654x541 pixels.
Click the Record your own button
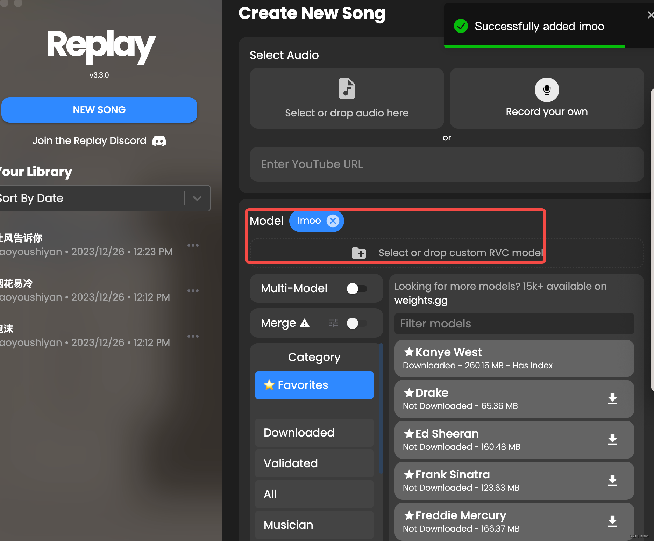pos(547,98)
